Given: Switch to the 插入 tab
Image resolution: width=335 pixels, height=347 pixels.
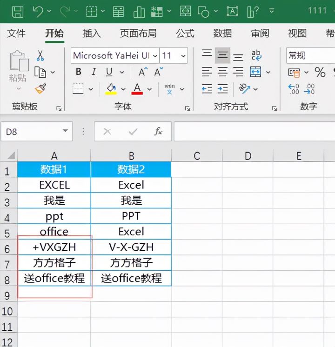Looking at the screenshot, I should pos(92,33).
